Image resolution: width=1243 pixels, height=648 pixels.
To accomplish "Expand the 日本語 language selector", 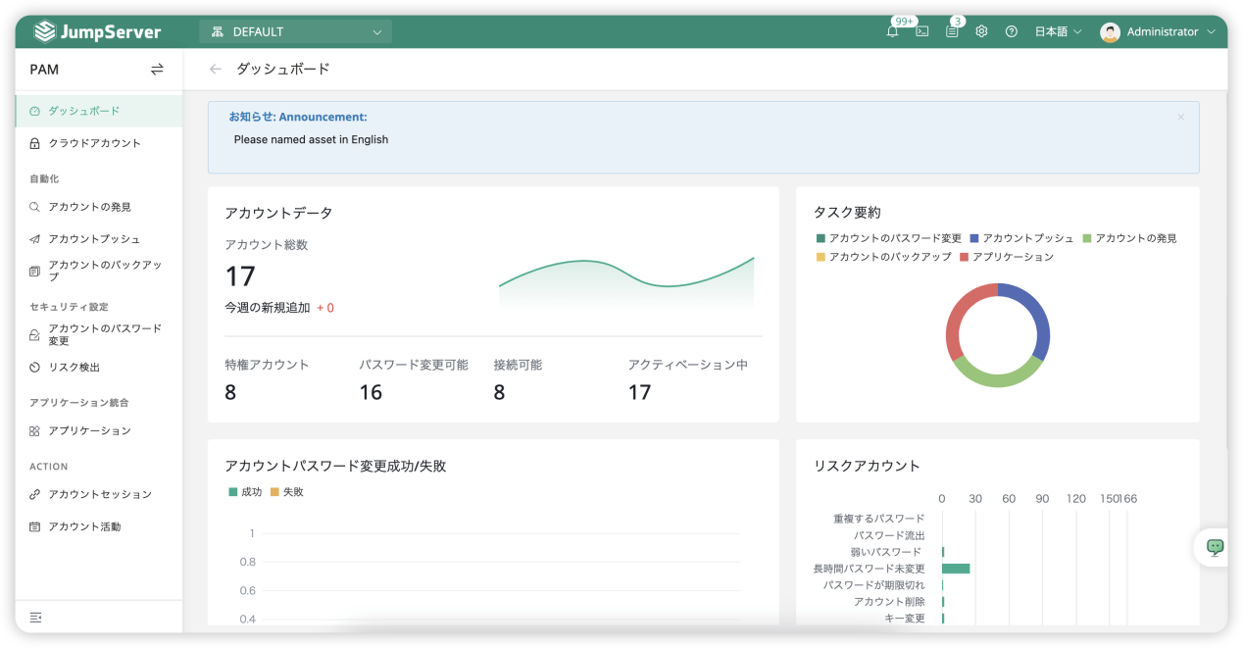I will click(1058, 31).
